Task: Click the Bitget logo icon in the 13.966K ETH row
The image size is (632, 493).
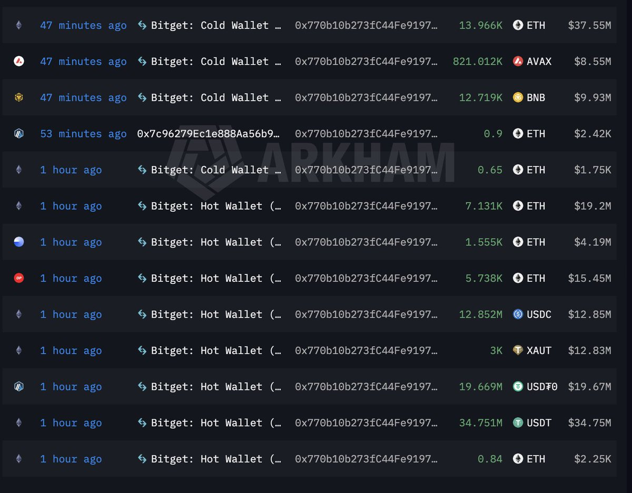Action: 142,25
